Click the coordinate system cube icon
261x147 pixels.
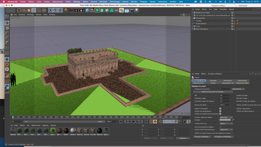(x=65, y=10)
